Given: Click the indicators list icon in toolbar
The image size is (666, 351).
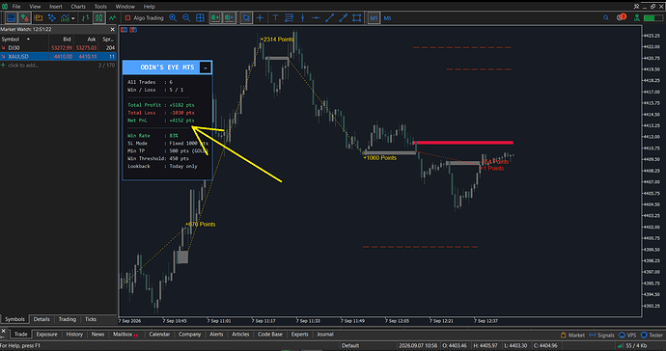Looking at the screenshot, I should coord(52,17).
